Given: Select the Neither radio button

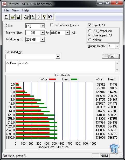Looking at the screenshot, I should point(90,40).
